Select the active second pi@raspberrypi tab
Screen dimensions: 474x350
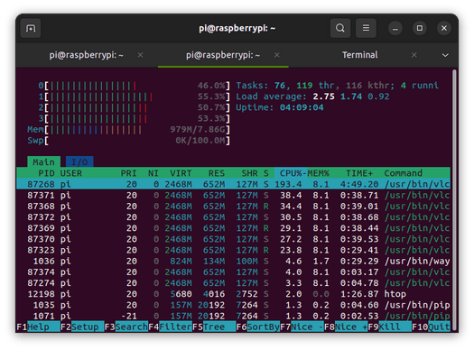click(x=223, y=55)
